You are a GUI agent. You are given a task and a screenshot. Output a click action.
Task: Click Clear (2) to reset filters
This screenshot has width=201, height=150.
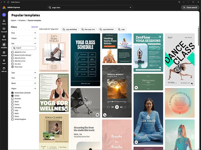coord(34,27)
